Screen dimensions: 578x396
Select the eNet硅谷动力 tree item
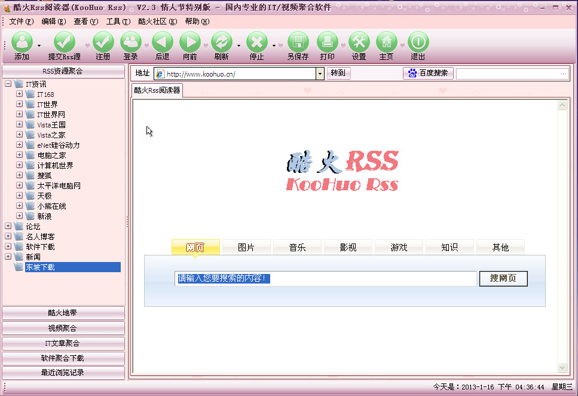click(58, 145)
